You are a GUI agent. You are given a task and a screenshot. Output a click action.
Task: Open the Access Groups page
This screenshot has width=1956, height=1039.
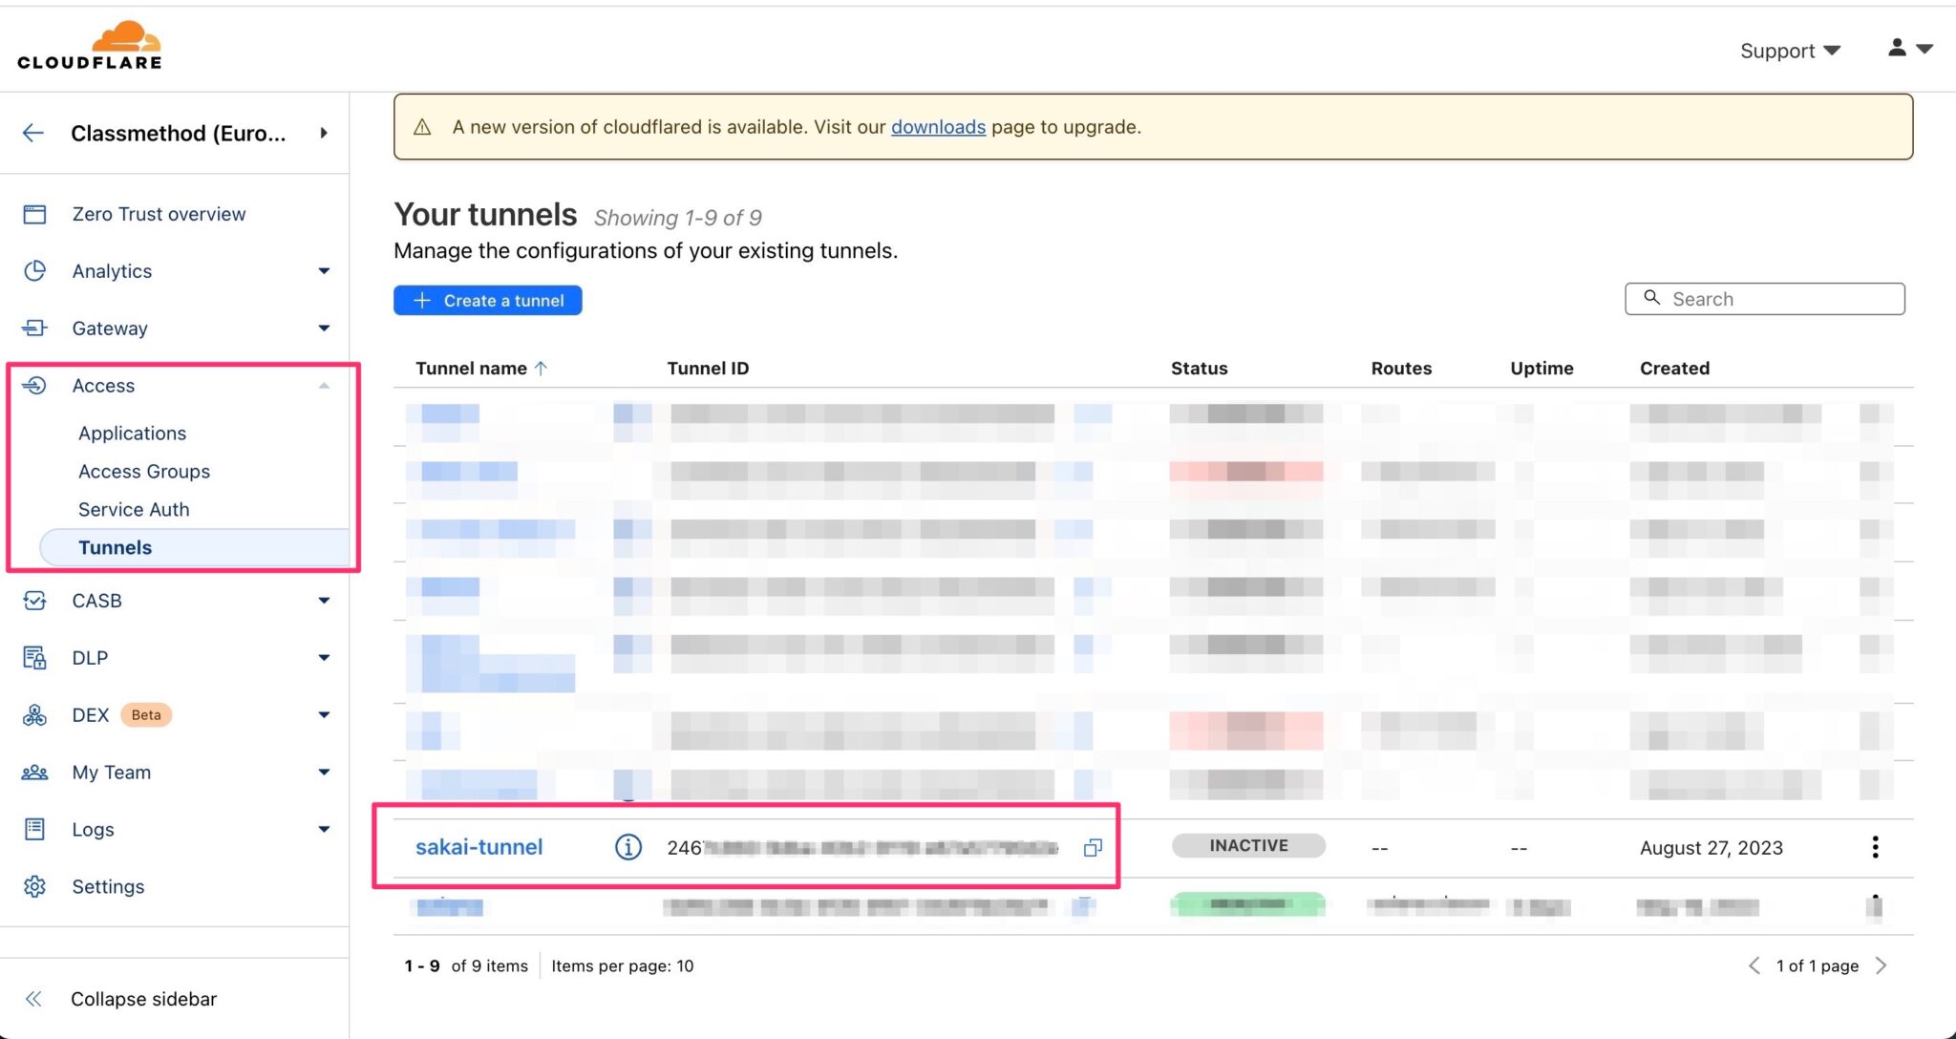[144, 471]
